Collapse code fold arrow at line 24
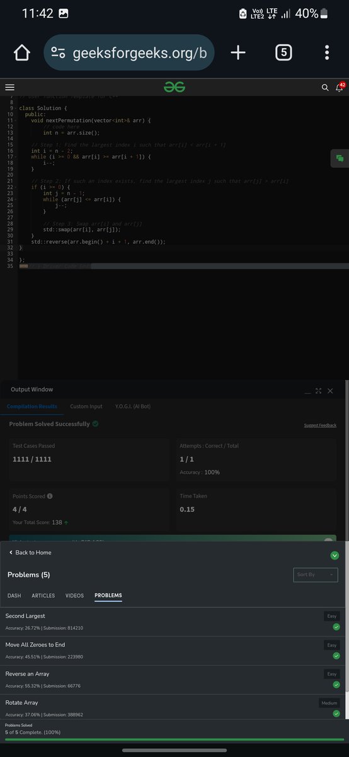The width and height of the screenshot is (349, 757). point(14,199)
